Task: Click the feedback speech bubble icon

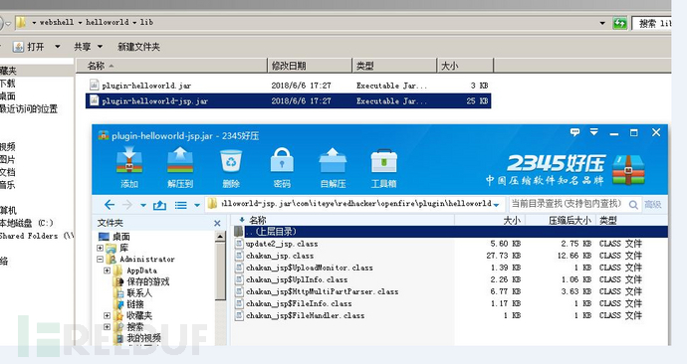Action: click(574, 132)
